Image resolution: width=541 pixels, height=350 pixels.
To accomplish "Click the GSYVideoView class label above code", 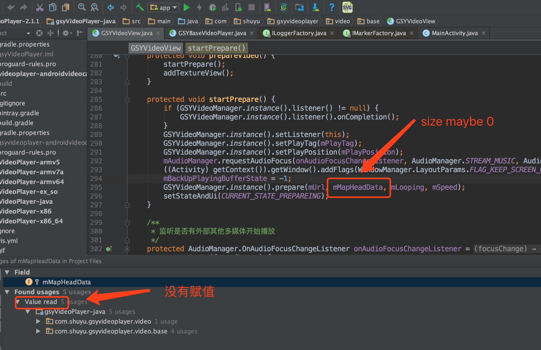I will (x=156, y=48).
